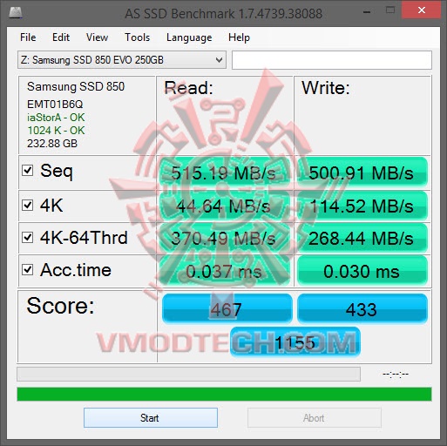
Task: Open the Edit menu
Action: point(61,37)
